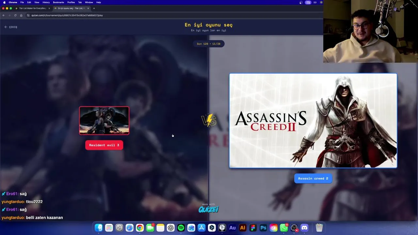The image size is (418, 235).
Task: Open the Notes app in dock
Action: 160,227
